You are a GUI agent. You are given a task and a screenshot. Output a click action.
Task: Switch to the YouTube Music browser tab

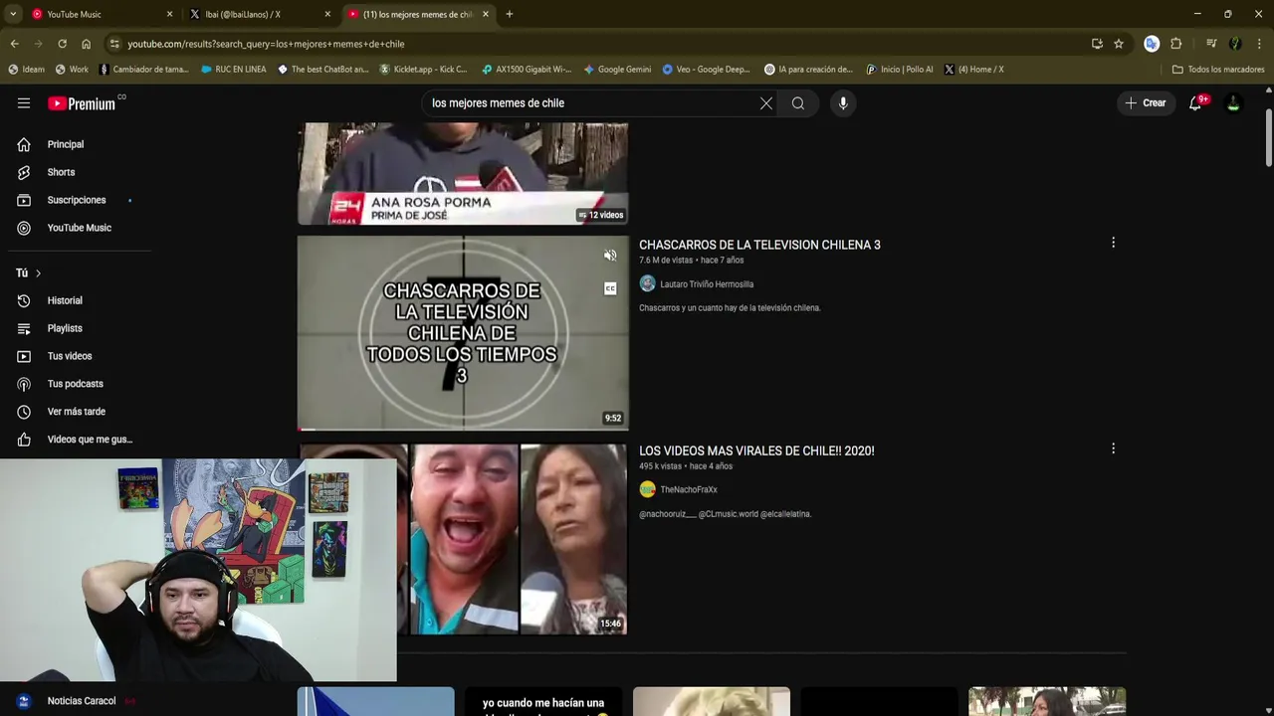click(98, 14)
